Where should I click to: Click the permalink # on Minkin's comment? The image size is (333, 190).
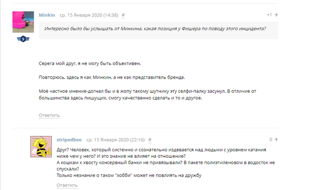tap(123, 15)
